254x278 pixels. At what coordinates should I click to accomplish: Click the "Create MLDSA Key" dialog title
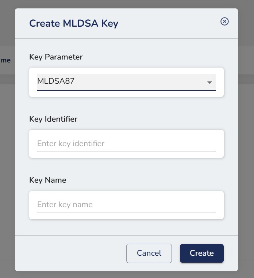tap(74, 23)
